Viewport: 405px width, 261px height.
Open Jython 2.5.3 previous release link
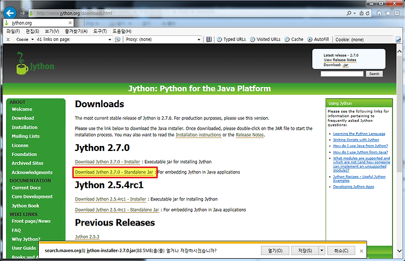coord(87,236)
